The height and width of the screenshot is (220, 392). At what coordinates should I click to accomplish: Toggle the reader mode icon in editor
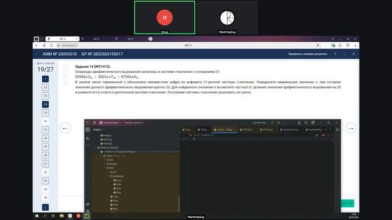pyautogui.click(x=317, y=136)
